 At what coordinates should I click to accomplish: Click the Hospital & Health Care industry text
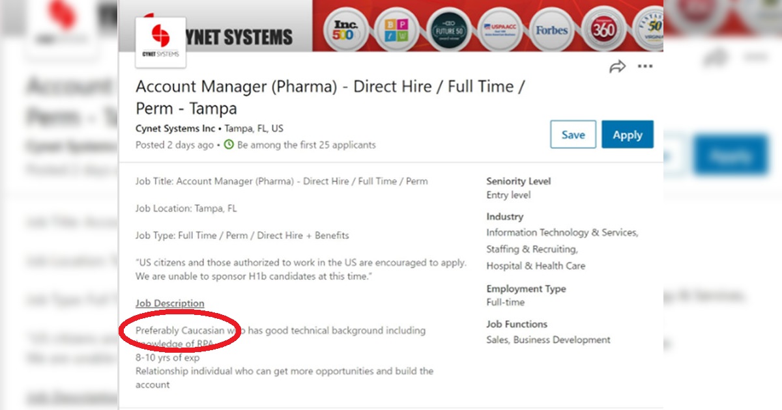tap(536, 266)
